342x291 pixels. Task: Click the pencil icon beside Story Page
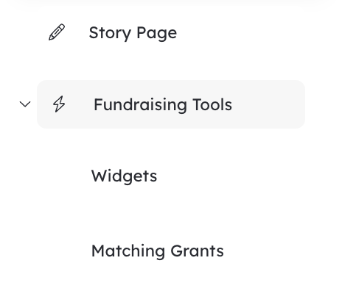point(57,32)
